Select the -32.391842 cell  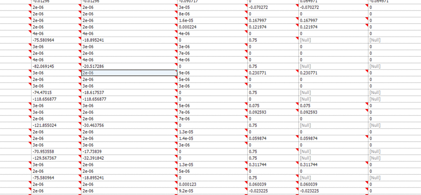pyautogui.click(x=129, y=158)
